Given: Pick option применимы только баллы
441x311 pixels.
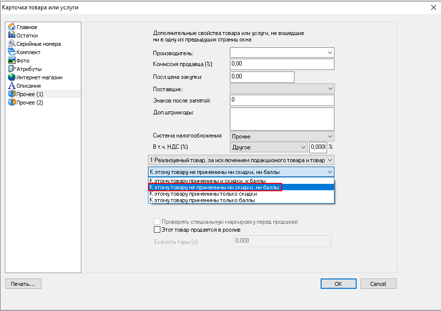Looking at the screenshot, I should pos(241,200).
